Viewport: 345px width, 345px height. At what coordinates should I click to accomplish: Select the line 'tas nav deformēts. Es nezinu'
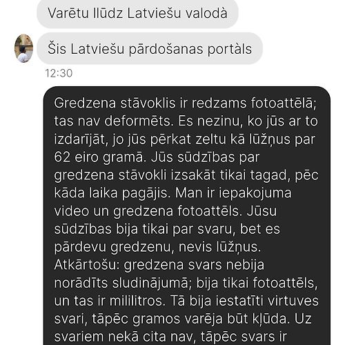coord(186,121)
